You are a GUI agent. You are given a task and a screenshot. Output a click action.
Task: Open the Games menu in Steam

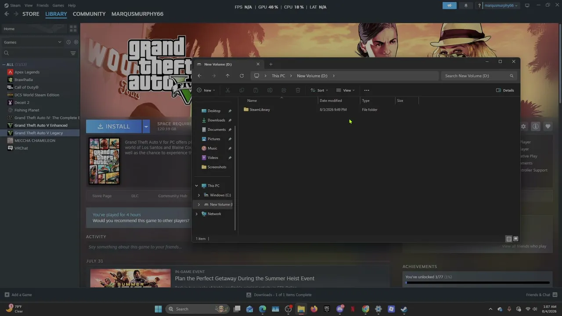click(58, 5)
